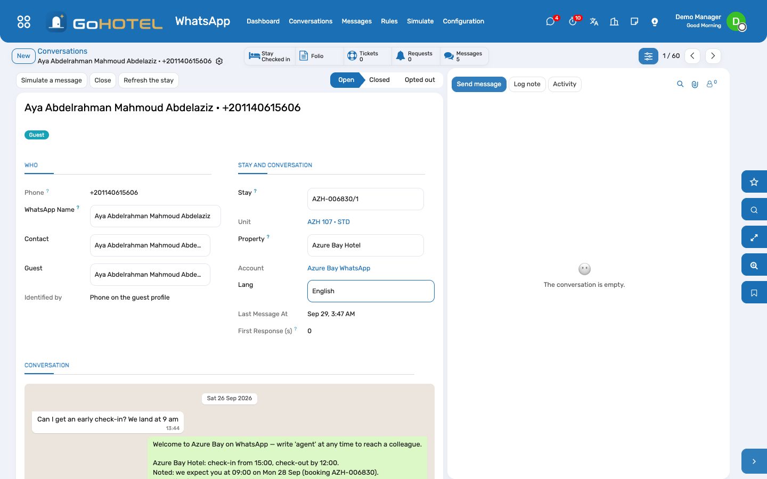The image size is (767, 479).
Task: Click the property building icon in header
Action: pos(614,21)
